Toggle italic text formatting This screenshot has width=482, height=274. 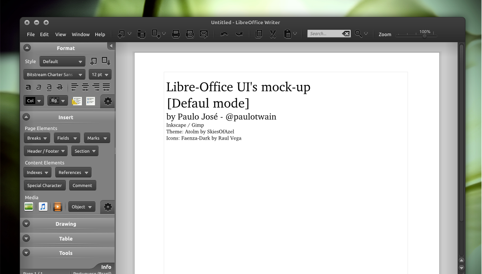[39, 87]
